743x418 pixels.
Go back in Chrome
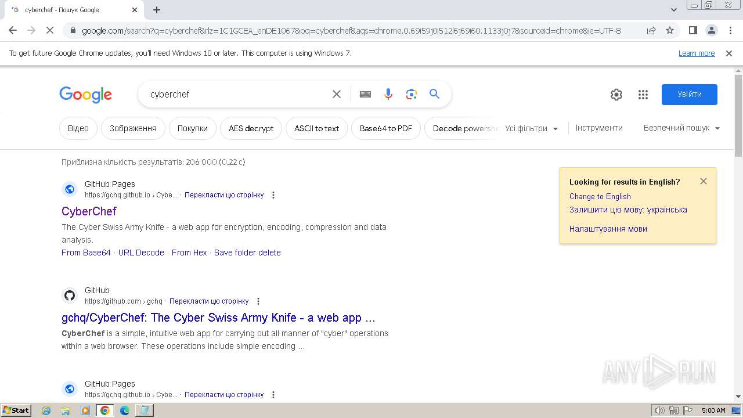[x=13, y=30]
